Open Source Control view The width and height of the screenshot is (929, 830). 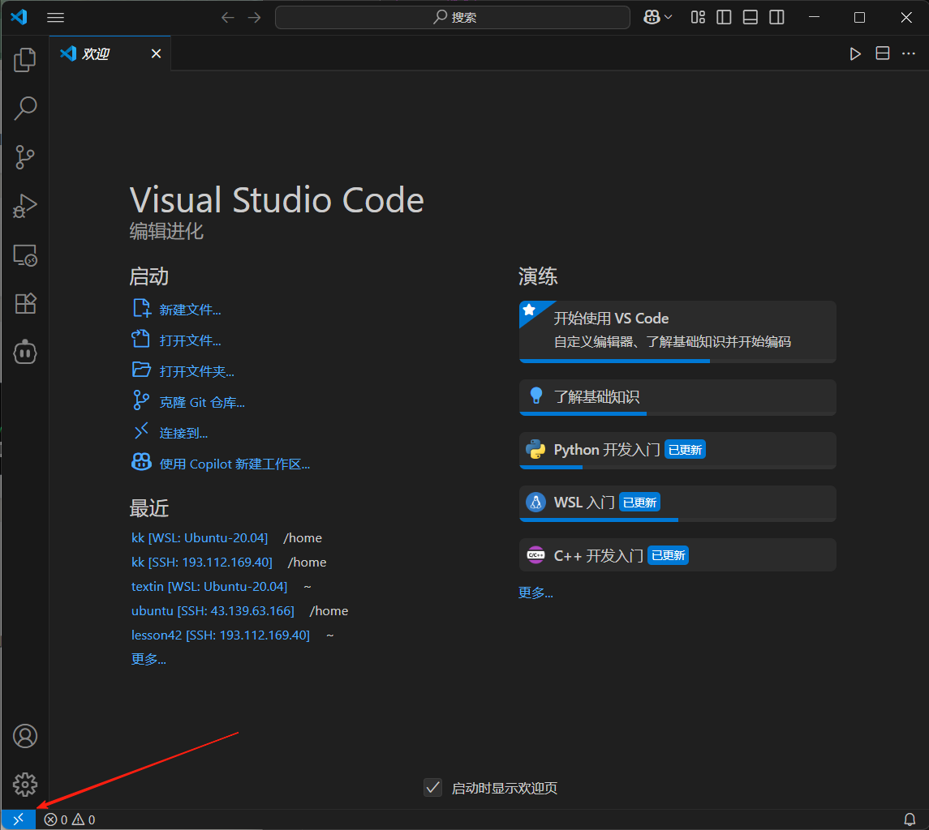coord(25,157)
